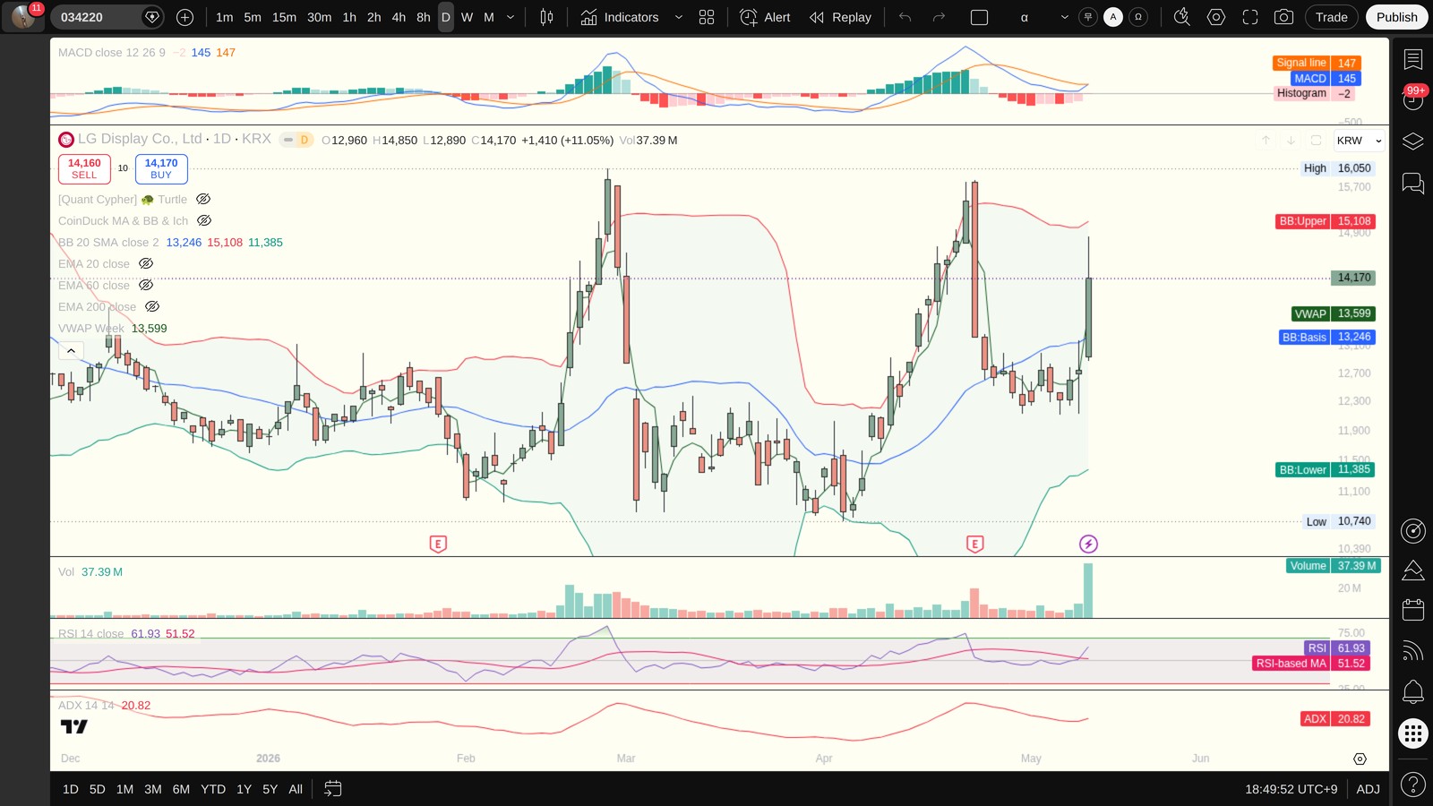This screenshot has height=806, width=1433.
Task: Open the Alert creation tool
Action: click(x=765, y=17)
